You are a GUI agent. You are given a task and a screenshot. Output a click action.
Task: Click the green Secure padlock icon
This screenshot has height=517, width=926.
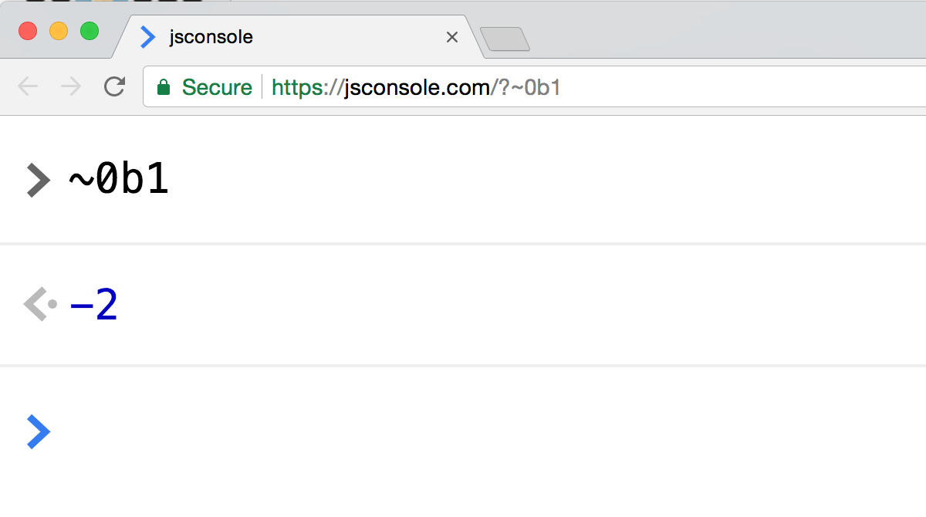click(163, 87)
